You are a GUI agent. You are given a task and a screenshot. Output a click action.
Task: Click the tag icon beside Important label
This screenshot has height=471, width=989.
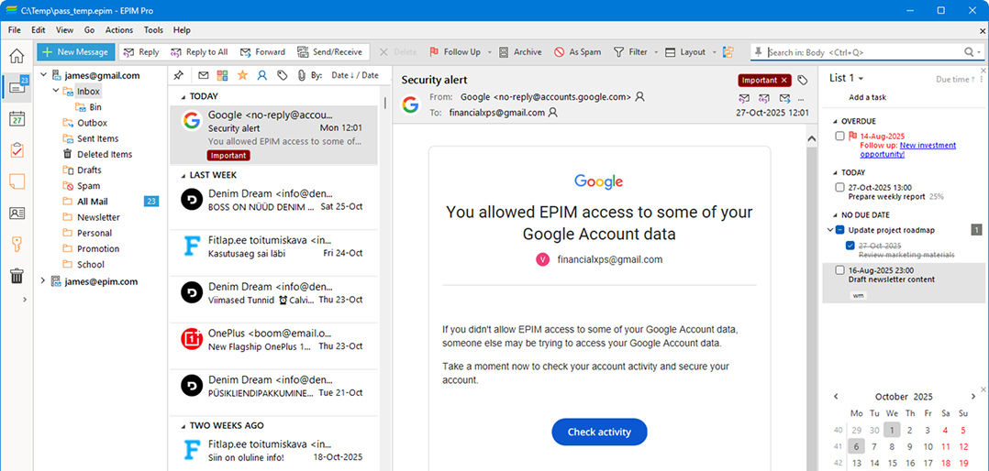coord(803,81)
